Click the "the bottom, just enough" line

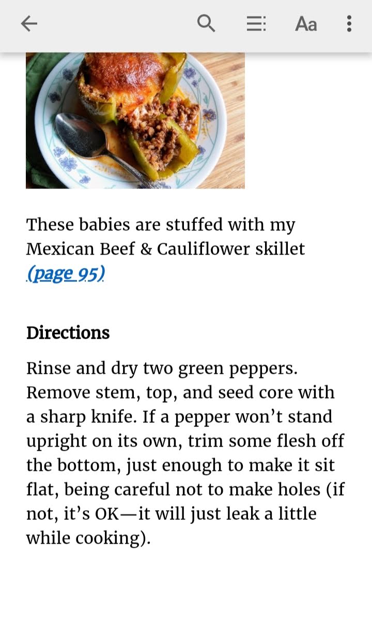tap(180, 465)
